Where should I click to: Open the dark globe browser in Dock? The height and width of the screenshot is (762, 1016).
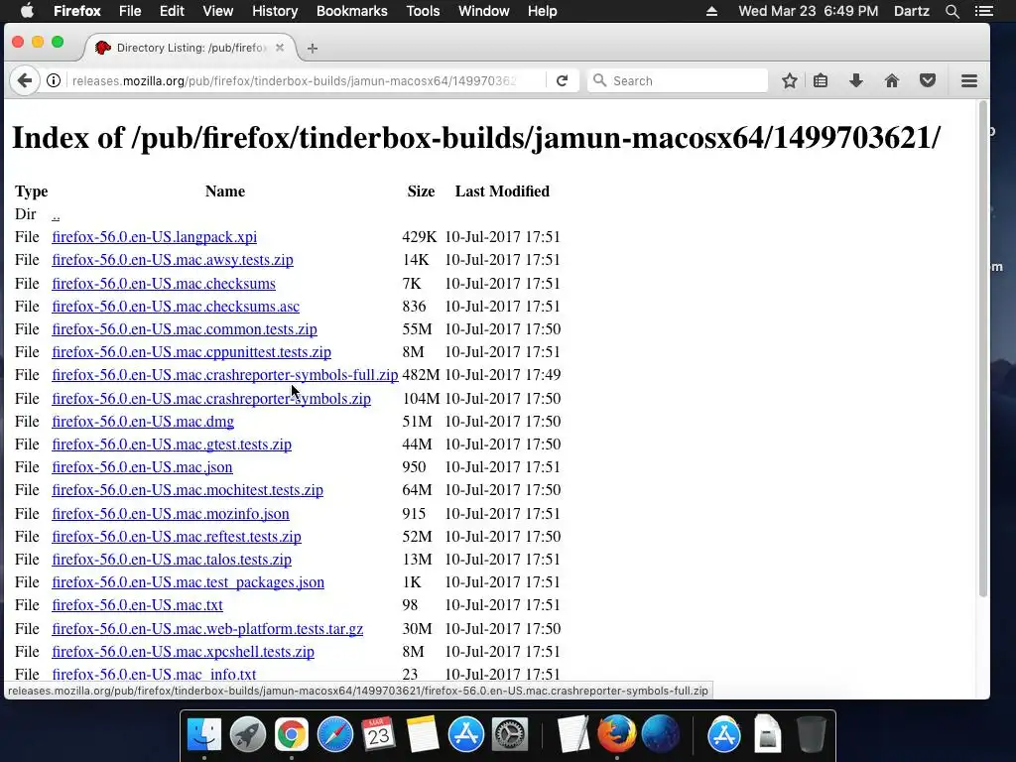(x=660, y=735)
